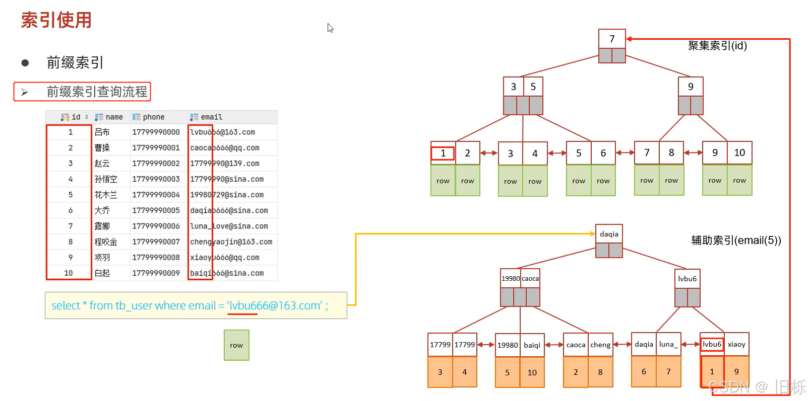Click the column icon beside name header
The image size is (808, 401).
99,117
